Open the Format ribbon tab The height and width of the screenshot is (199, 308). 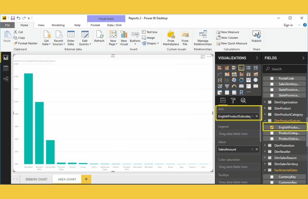[95, 25]
